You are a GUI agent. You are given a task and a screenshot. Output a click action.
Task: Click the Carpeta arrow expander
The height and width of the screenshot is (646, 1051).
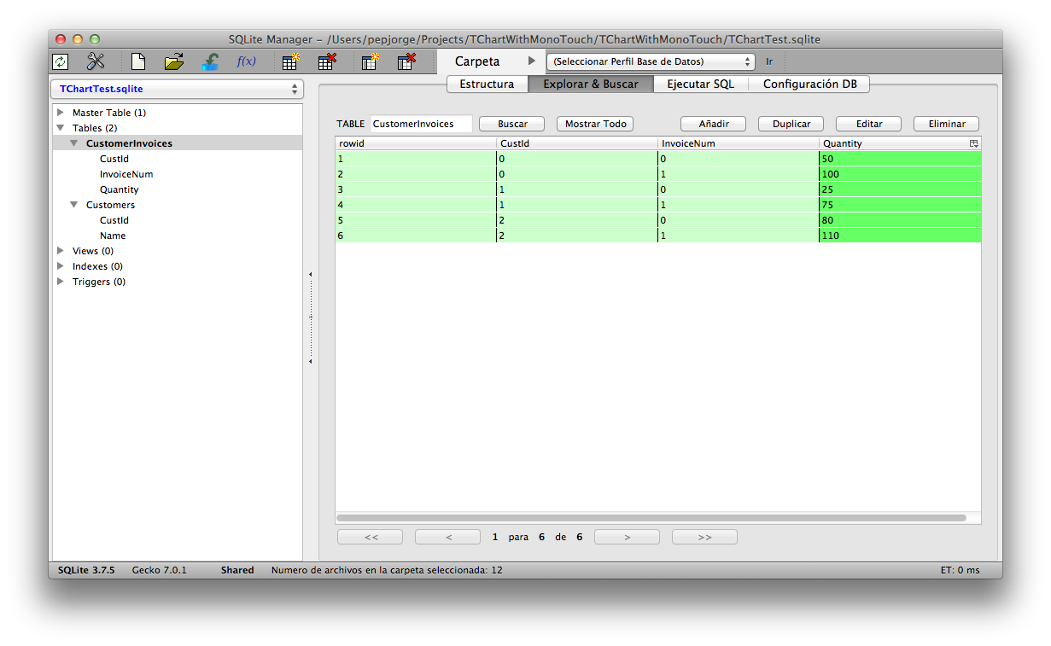(531, 61)
